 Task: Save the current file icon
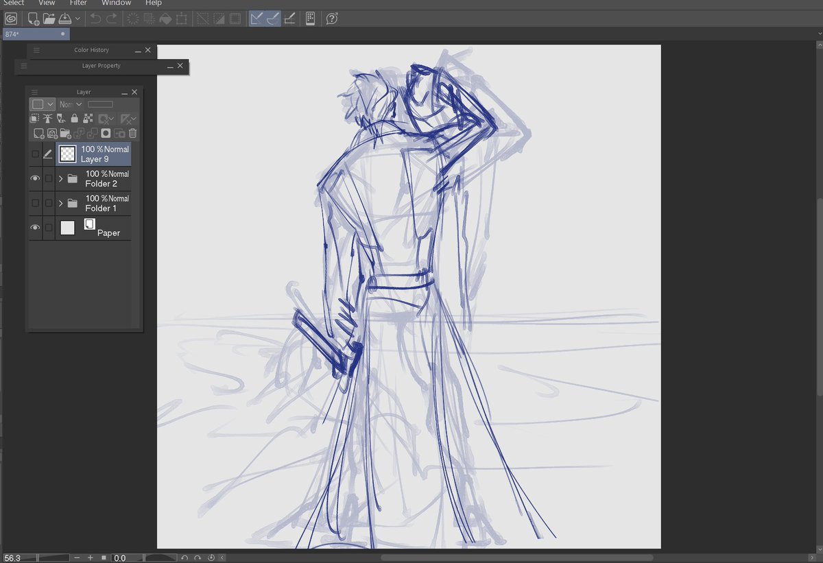[65, 19]
